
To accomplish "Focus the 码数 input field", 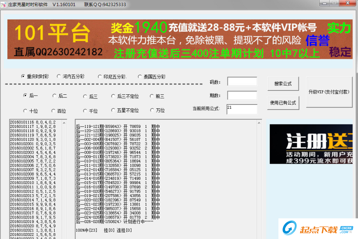I will (x=242, y=81).
